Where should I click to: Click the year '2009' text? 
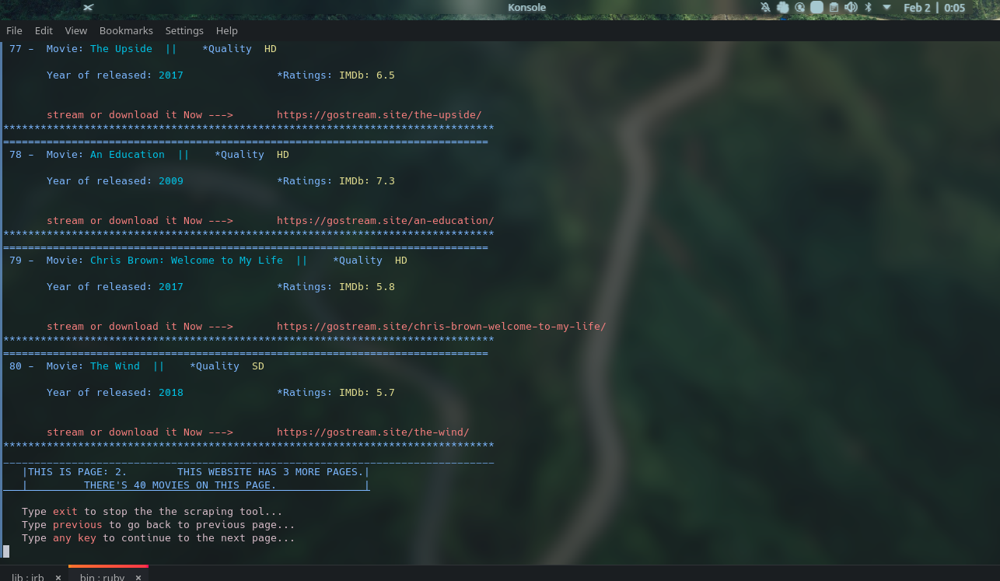[171, 181]
